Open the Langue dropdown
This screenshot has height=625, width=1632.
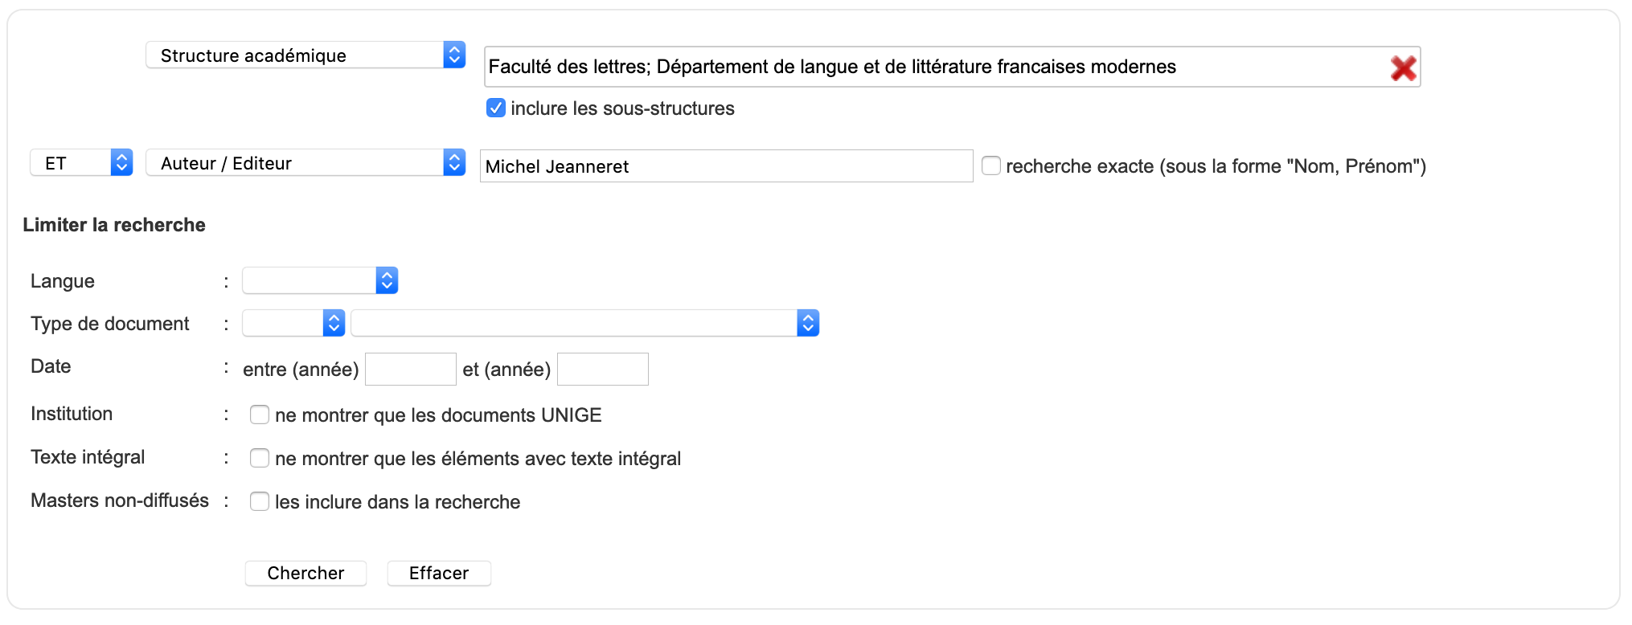point(320,280)
